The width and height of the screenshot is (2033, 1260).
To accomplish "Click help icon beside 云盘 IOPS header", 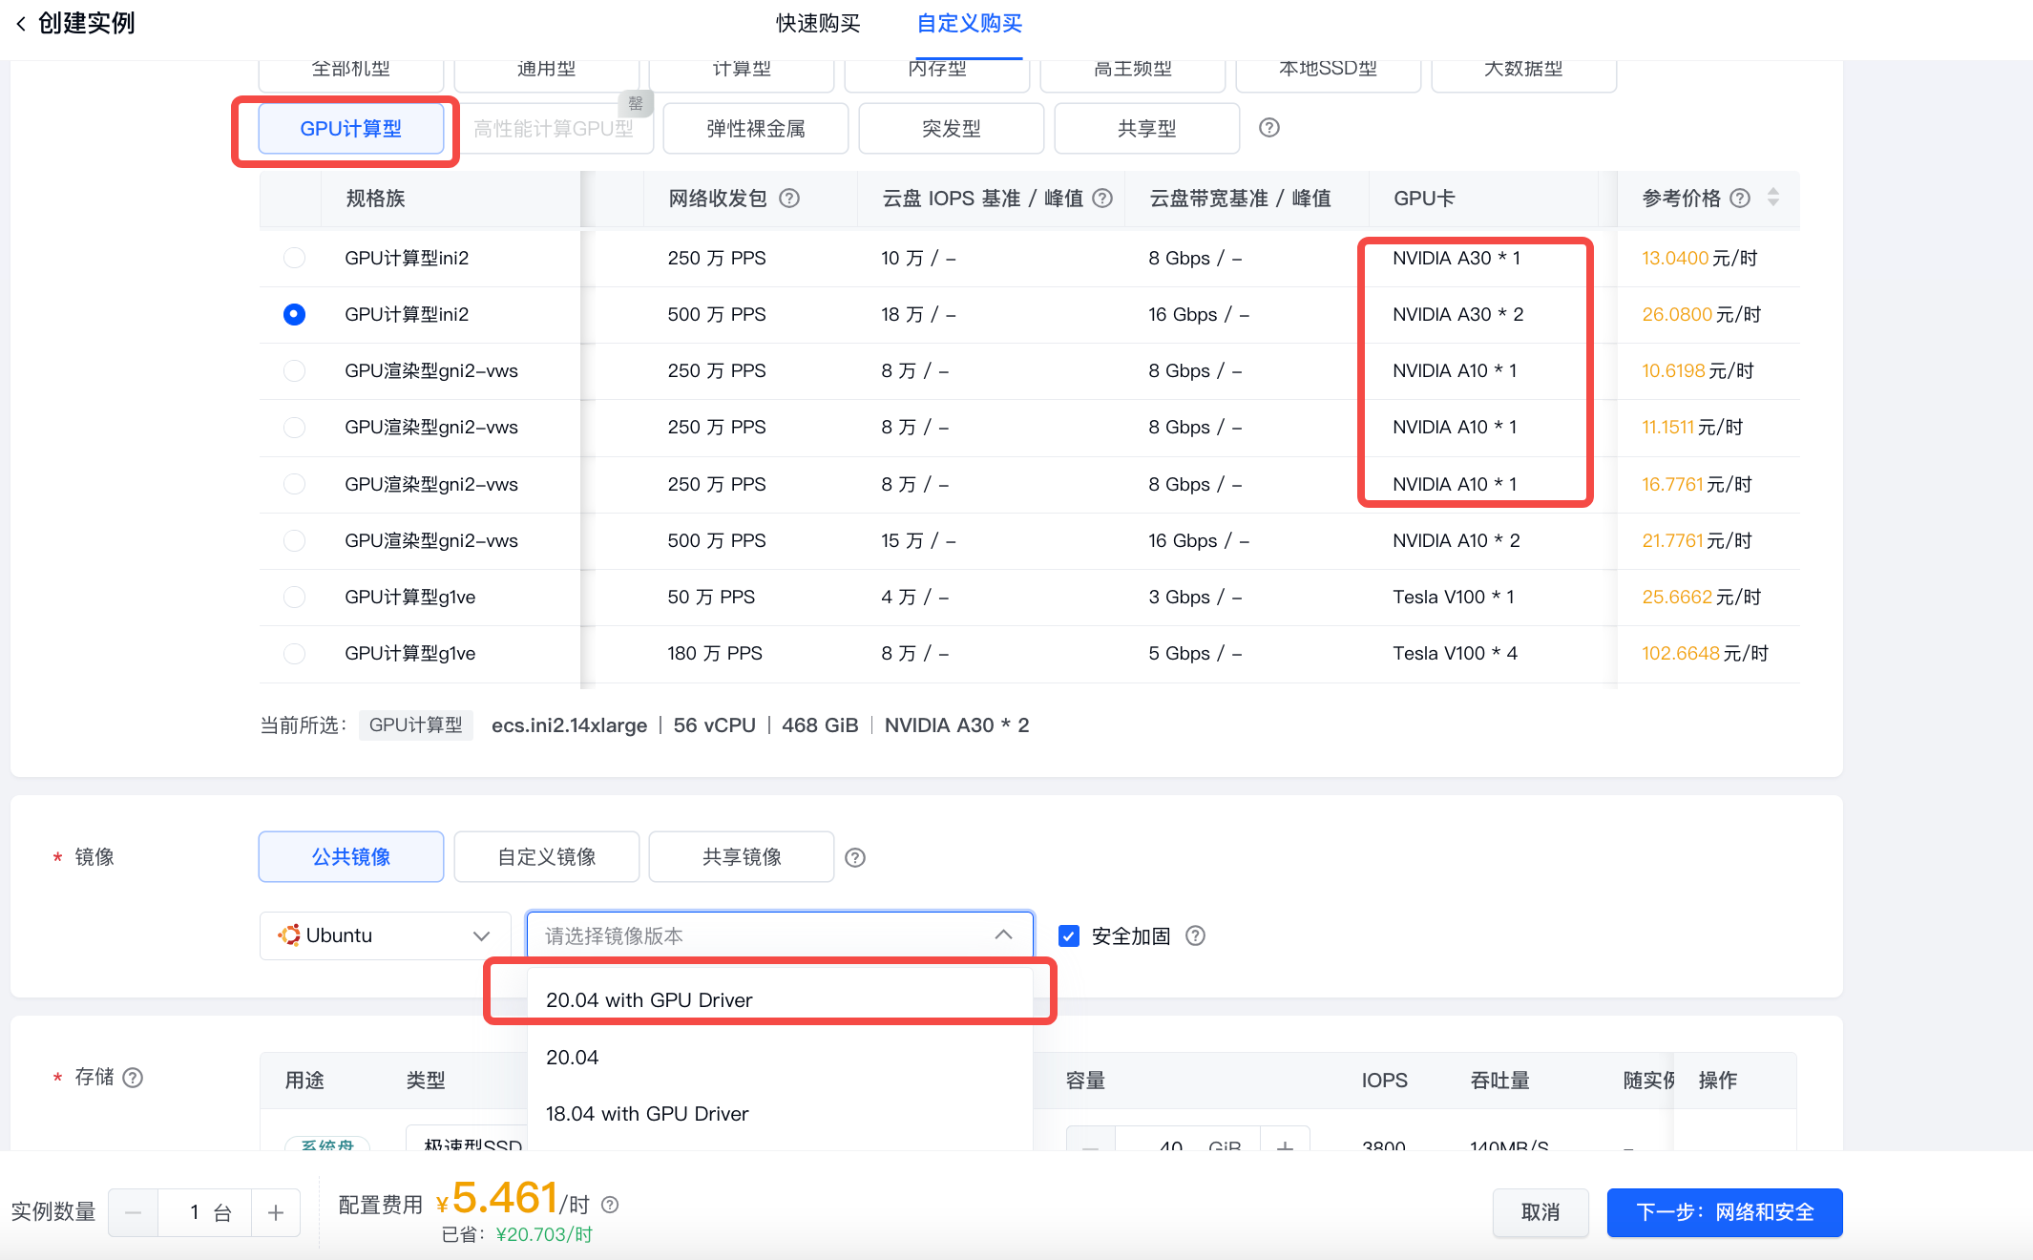I will pos(1102,199).
